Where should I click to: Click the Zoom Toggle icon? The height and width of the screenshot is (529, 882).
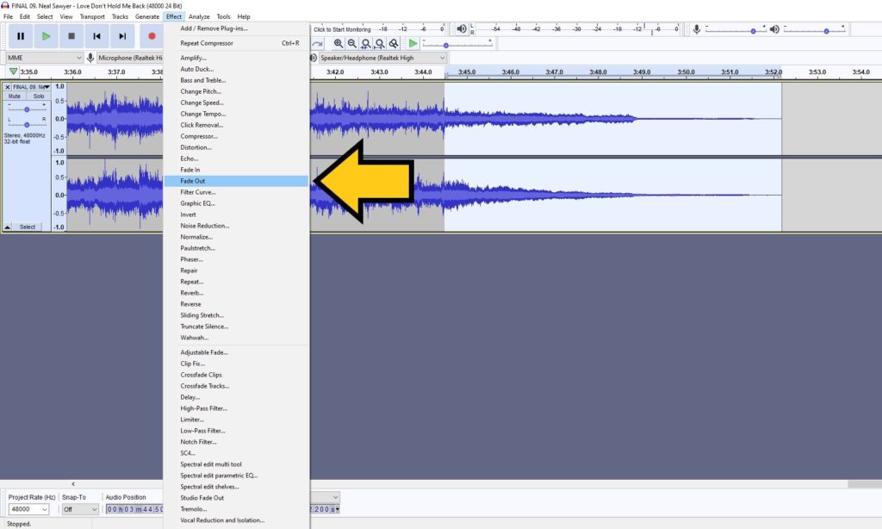394,43
